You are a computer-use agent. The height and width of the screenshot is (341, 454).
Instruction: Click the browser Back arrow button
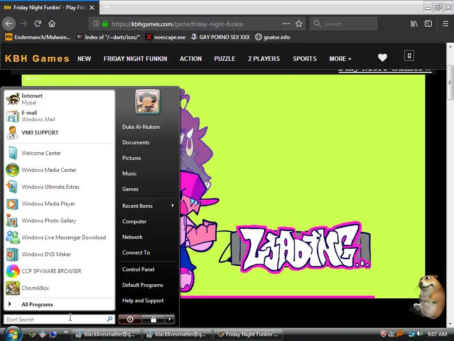point(9,24)
